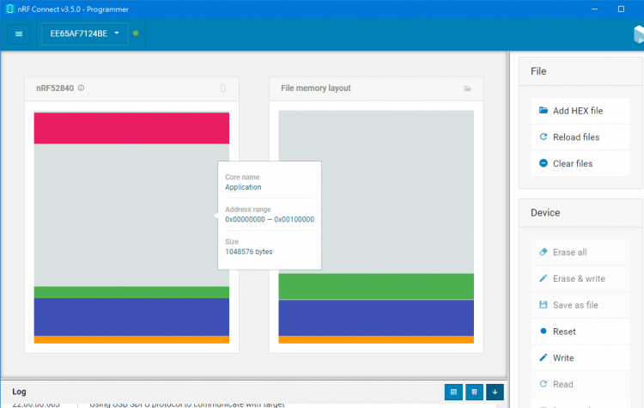Screen dimensions: 644x408
Task: Select the pink region in nRF52840 memory
Action: (131, 128)
